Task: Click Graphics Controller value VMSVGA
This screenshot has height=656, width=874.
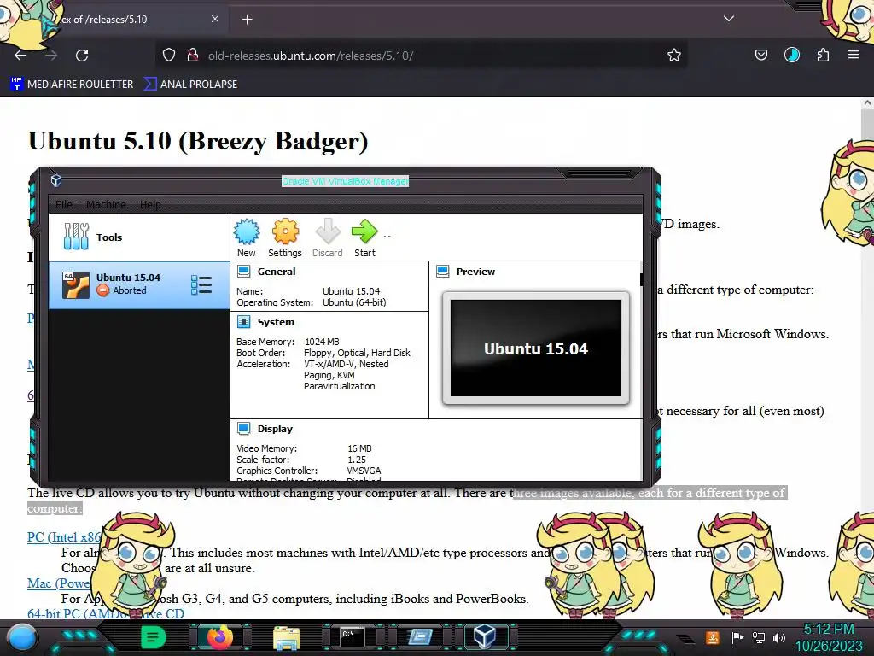Action: point(364,471)
